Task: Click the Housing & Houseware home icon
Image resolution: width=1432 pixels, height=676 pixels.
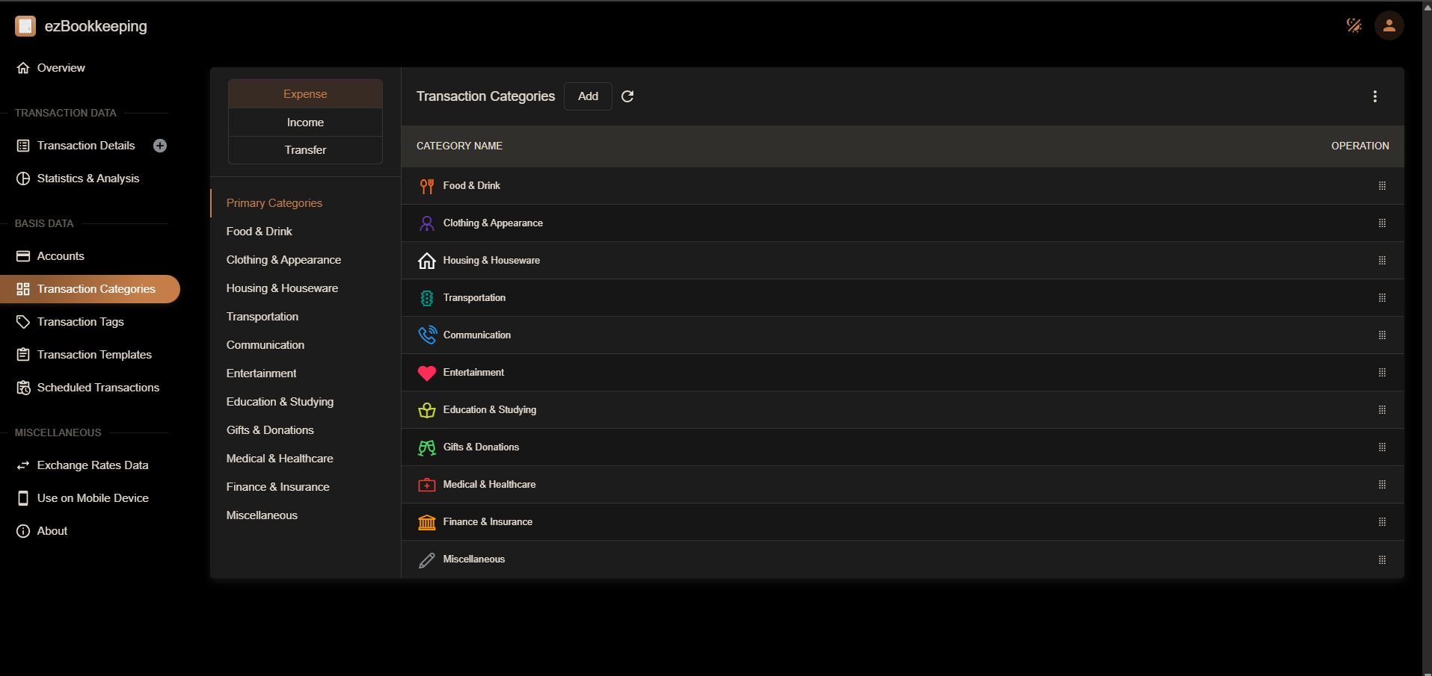Action: [427, 261]
